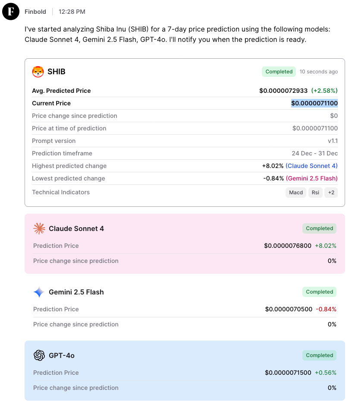Click the GPT-4o prediction price value

pos(288,373)
